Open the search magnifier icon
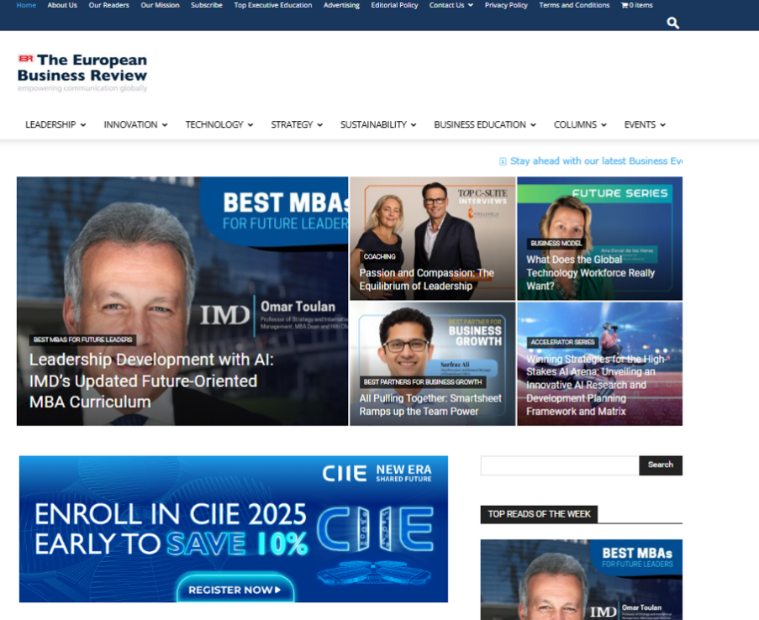The height and width of the screenshot is (620, 759). point(672,23)
